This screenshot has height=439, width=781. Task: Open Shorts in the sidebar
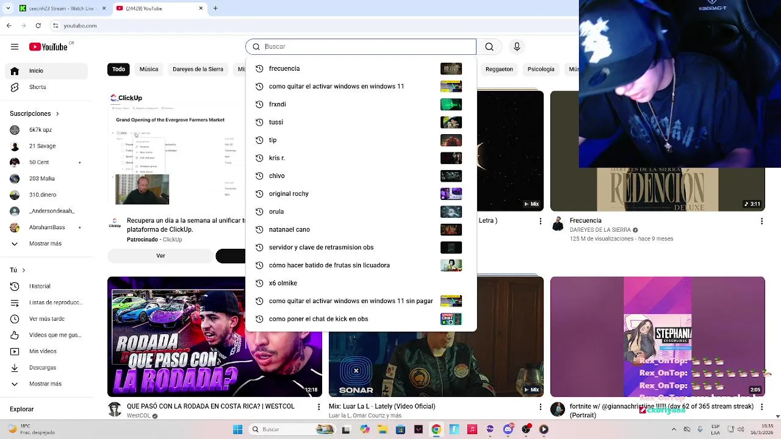(46, 87)
